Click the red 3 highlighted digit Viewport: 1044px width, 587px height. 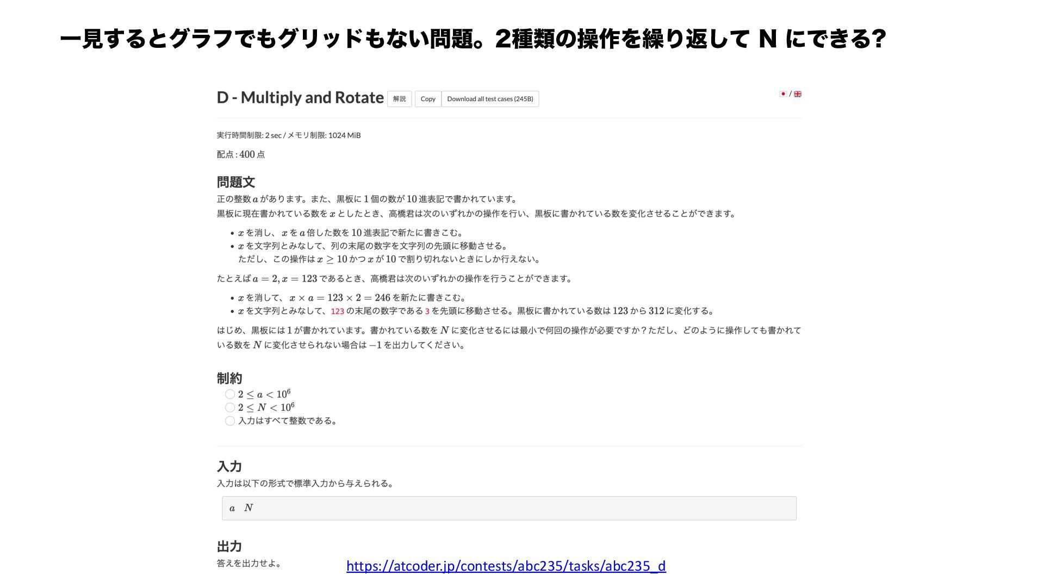coord(427,311)
